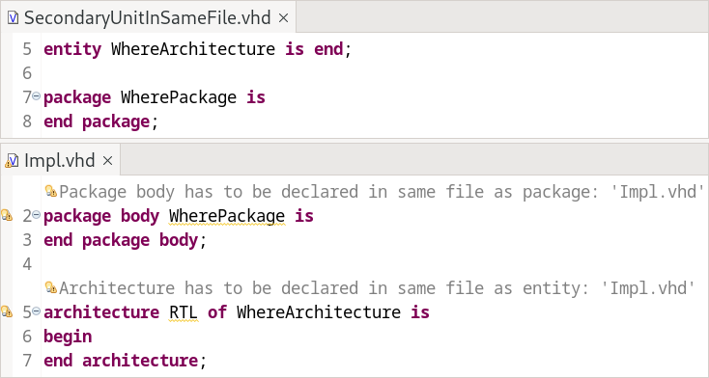The height and width of the screenshot is (378, 709).
Task: Collapse the package body fold at line 2
Action: (x=36, y=214)
